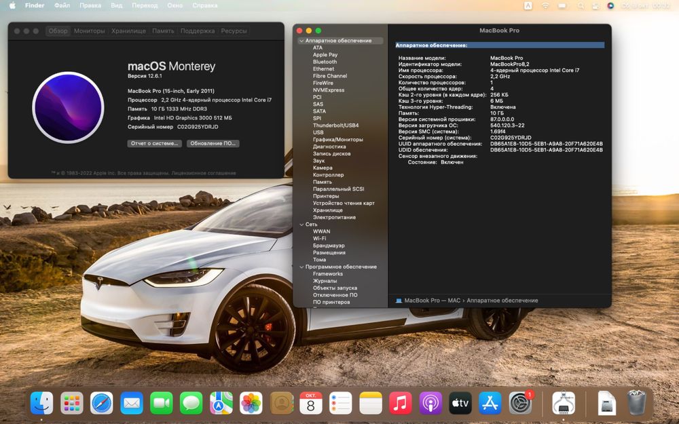Open the Notes app in the Dock
This screenshot has width=679, height=424.
pyautogui.click(x=371, y=403)
